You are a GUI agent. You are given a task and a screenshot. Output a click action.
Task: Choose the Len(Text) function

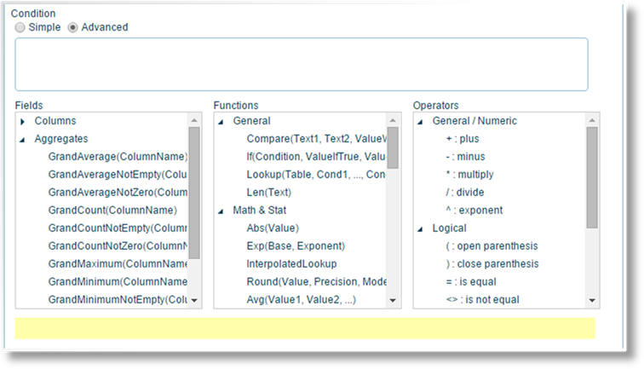[268, 193]
